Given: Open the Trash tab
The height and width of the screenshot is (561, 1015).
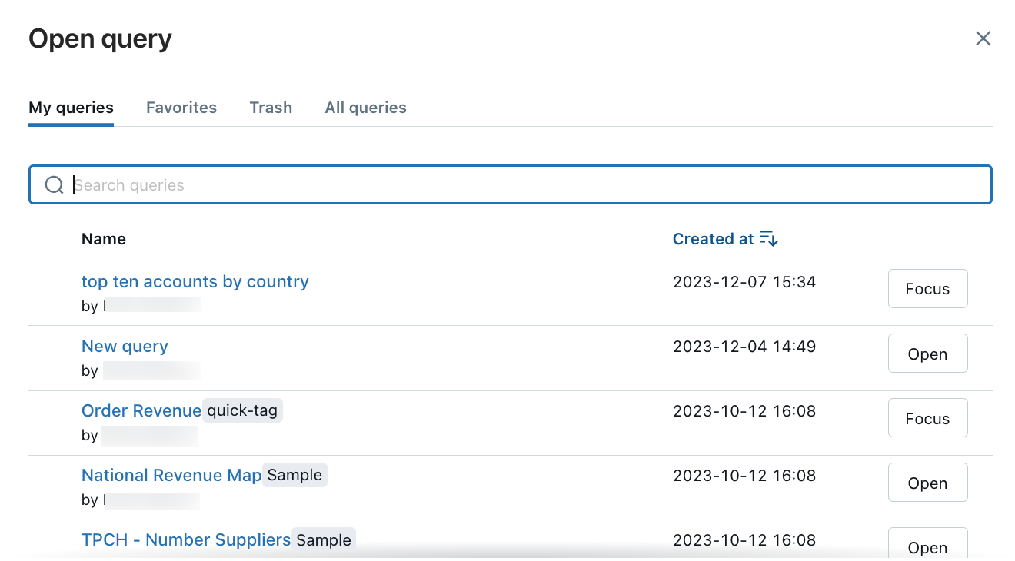Looking at the screenshot, I should [271, 108].
